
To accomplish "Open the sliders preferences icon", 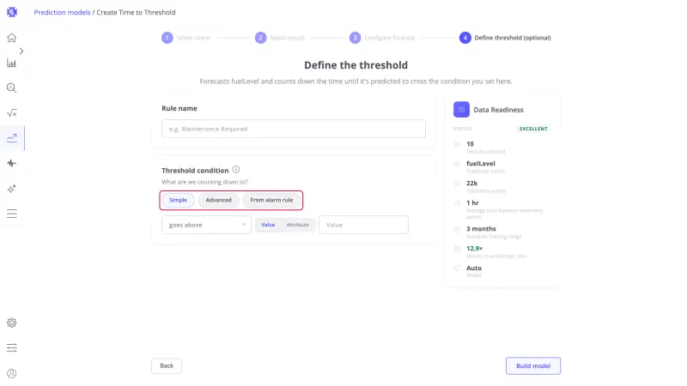I will tap(12, 348).
